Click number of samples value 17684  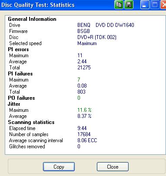(84, 134)
